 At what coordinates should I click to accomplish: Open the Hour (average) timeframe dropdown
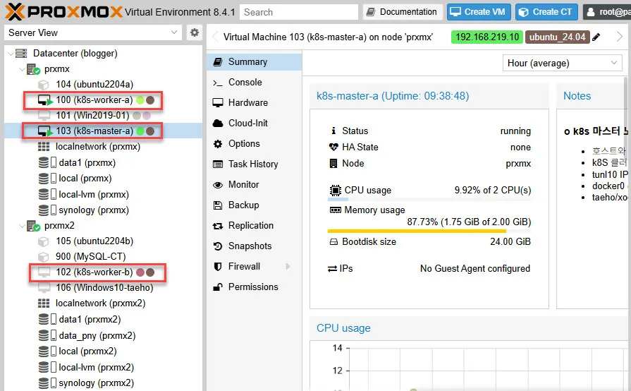pos(562,63)
